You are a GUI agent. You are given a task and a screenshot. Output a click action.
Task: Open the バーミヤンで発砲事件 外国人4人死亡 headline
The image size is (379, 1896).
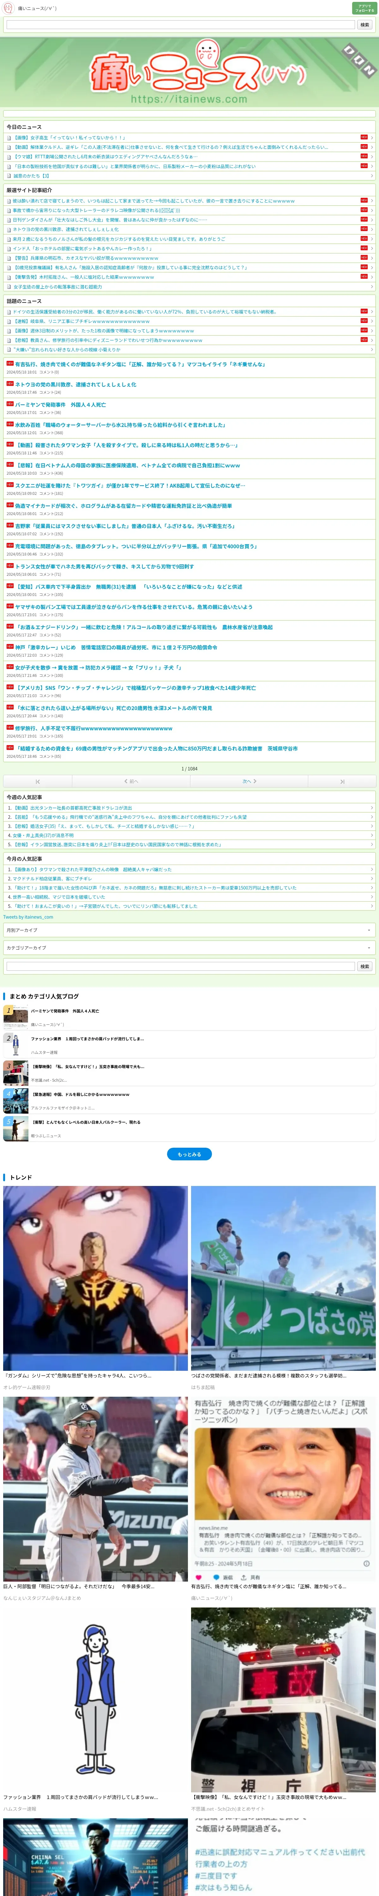[x=60, y=404]
